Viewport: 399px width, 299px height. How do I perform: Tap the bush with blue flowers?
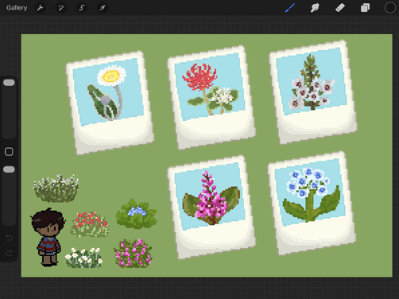point(137,214)
